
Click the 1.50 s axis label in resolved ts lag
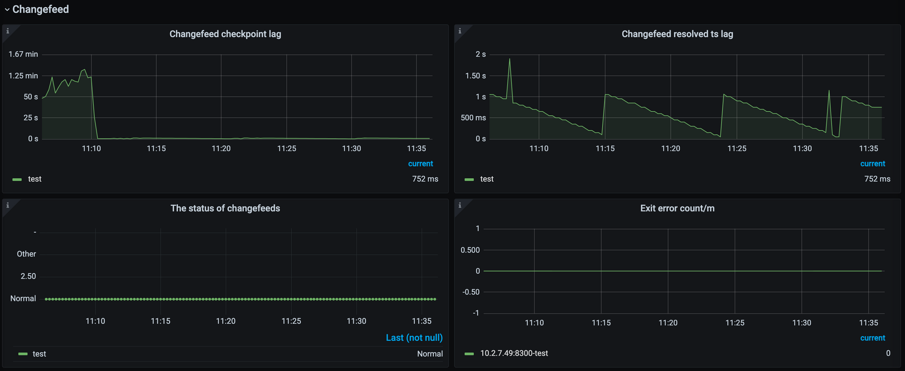pyautogui.click(x=476, y=76)
